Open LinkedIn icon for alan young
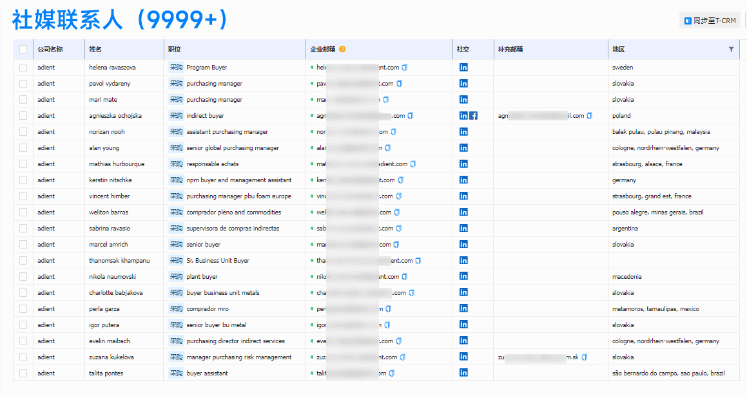 click(463, 148)
